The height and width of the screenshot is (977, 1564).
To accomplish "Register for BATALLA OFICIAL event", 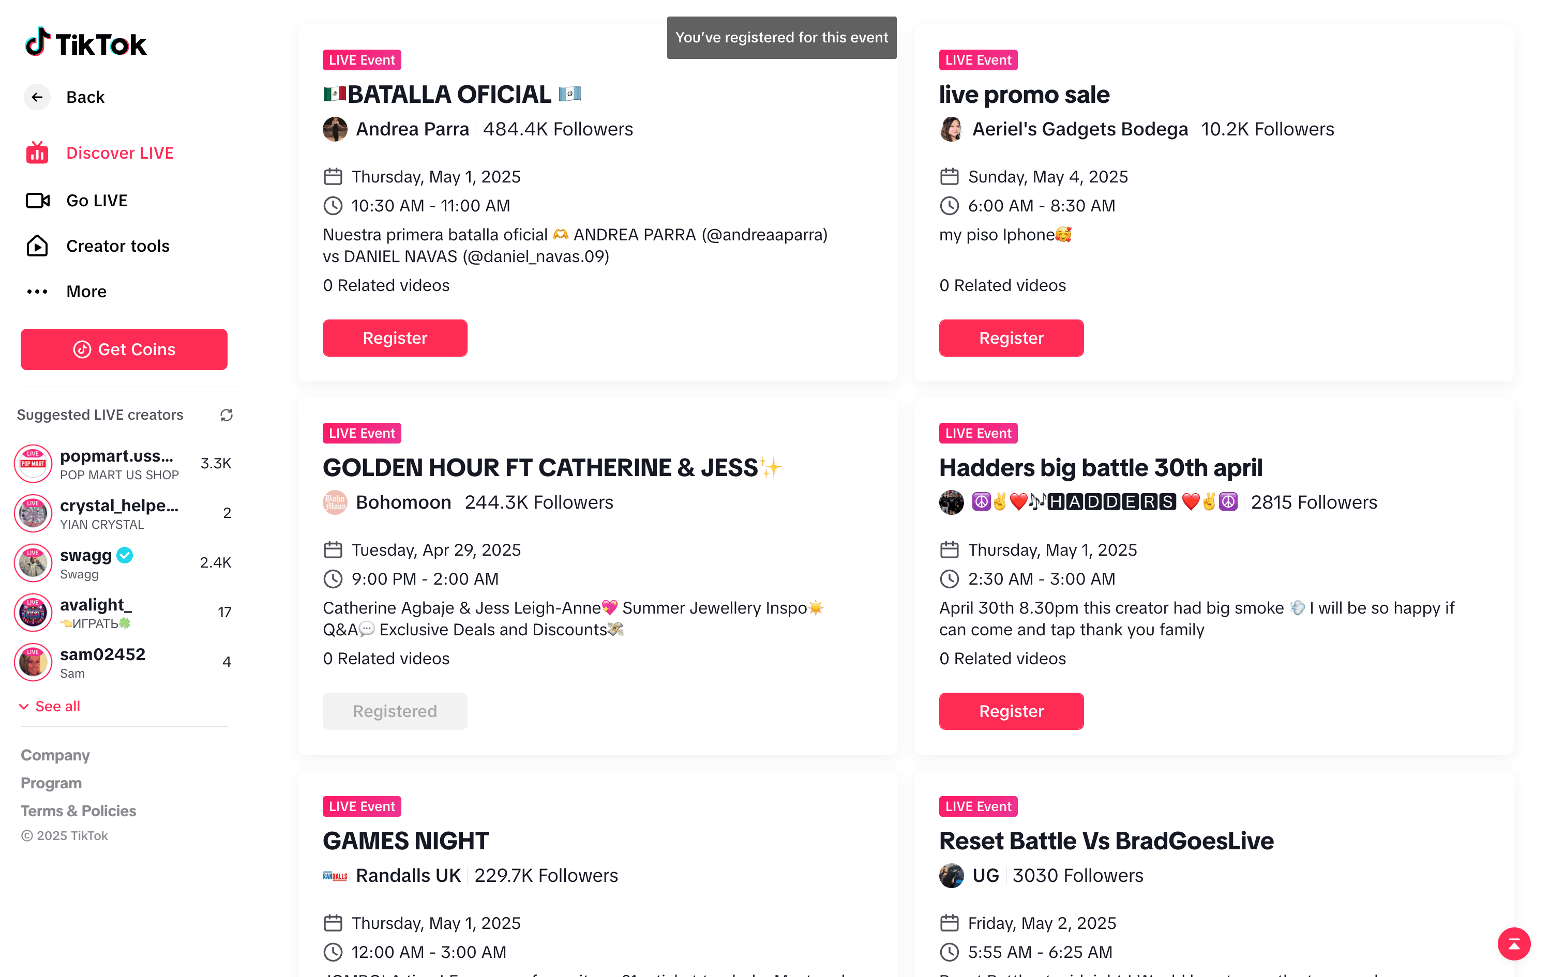I will tap(394, 338).
